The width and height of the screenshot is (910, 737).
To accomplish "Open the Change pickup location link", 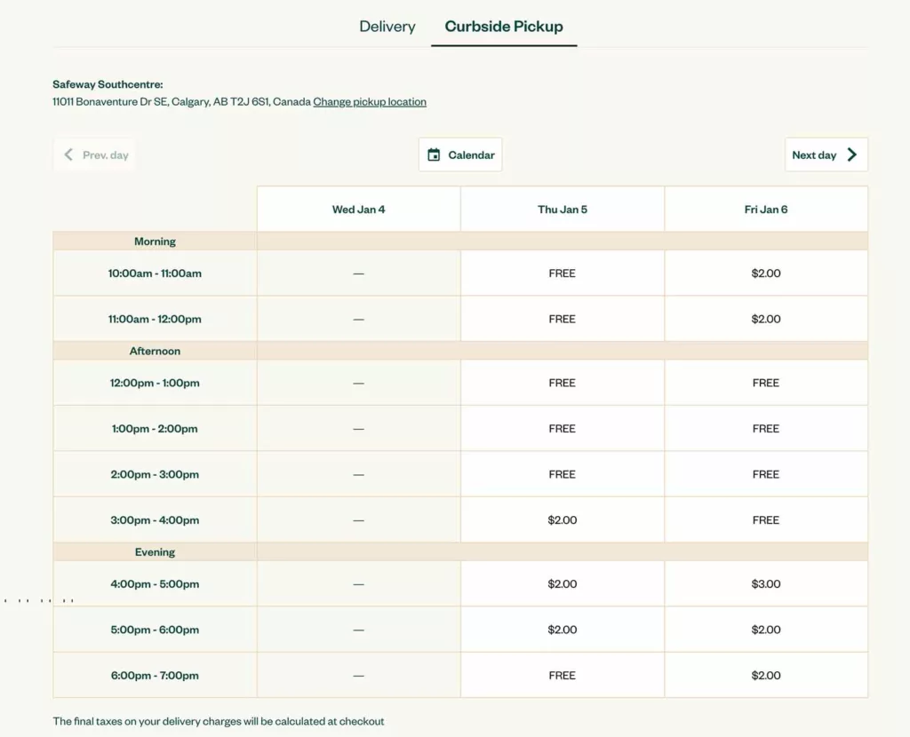I will coord(370,102).
